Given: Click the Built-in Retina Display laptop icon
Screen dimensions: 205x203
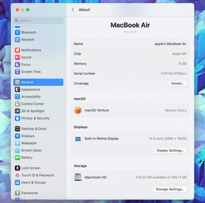Looking at the screenshot, I should tap(78, 139).
